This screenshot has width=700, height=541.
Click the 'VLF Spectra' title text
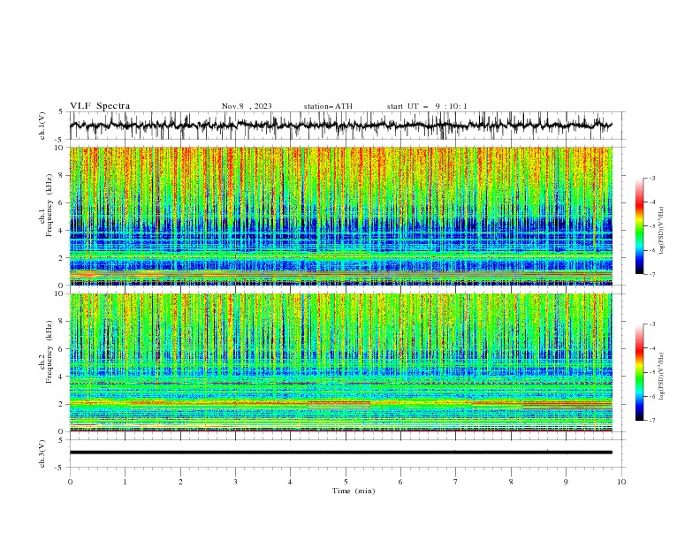[x=100, y=106]
